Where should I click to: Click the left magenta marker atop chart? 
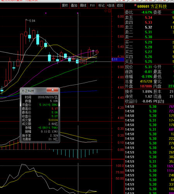coord(46,13)
